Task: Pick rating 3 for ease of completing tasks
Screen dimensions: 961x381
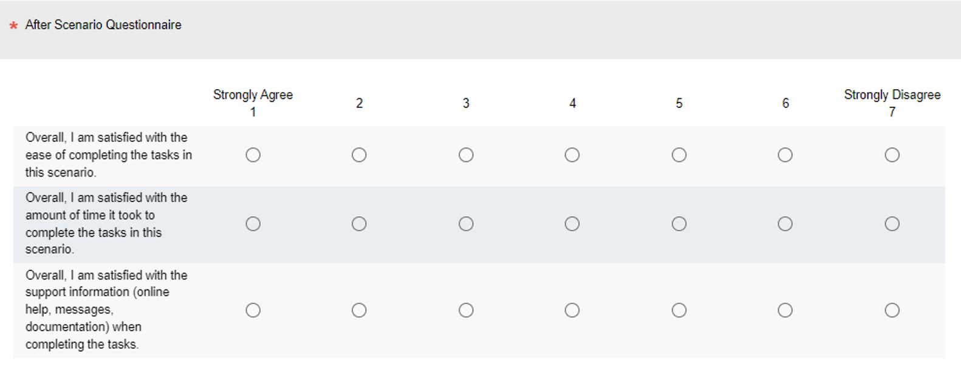Action: (466, 155)
